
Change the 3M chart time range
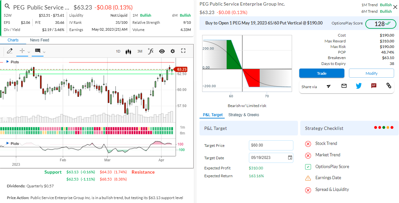[140, 51]
